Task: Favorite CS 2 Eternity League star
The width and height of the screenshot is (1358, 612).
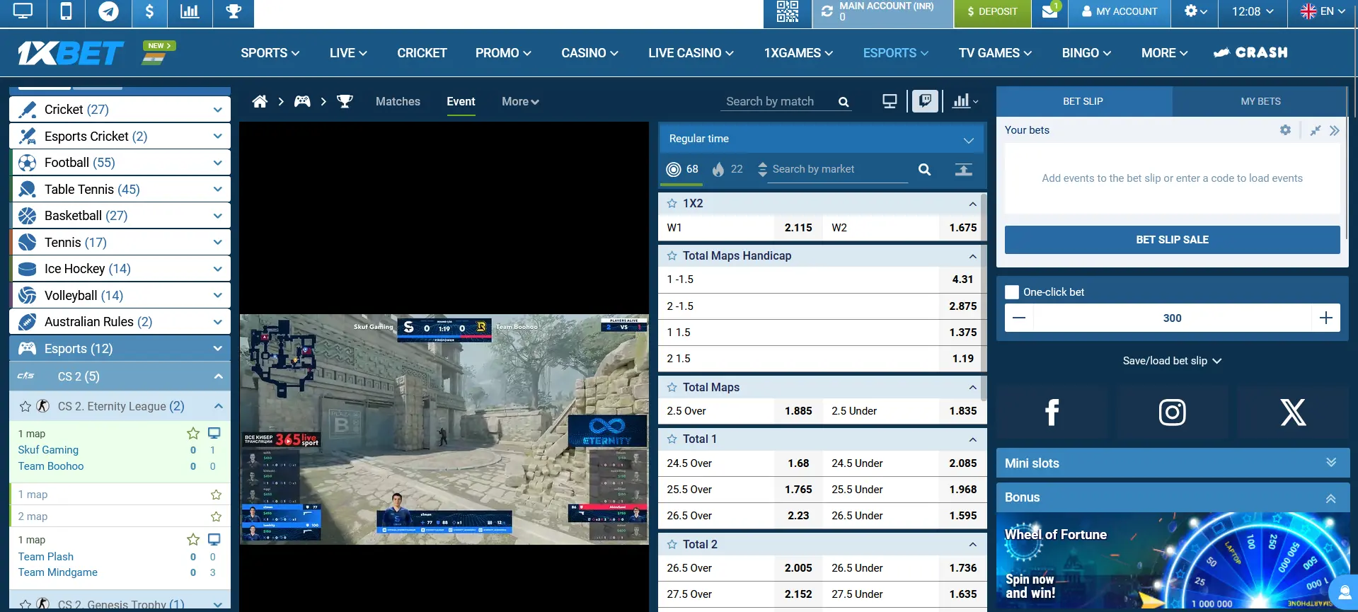Action: pos(25,406)
